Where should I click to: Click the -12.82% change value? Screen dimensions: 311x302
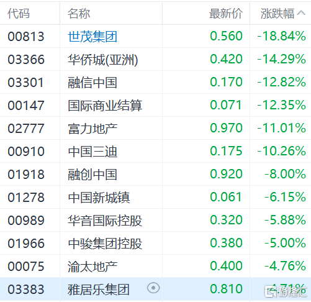tap(281, 82)
